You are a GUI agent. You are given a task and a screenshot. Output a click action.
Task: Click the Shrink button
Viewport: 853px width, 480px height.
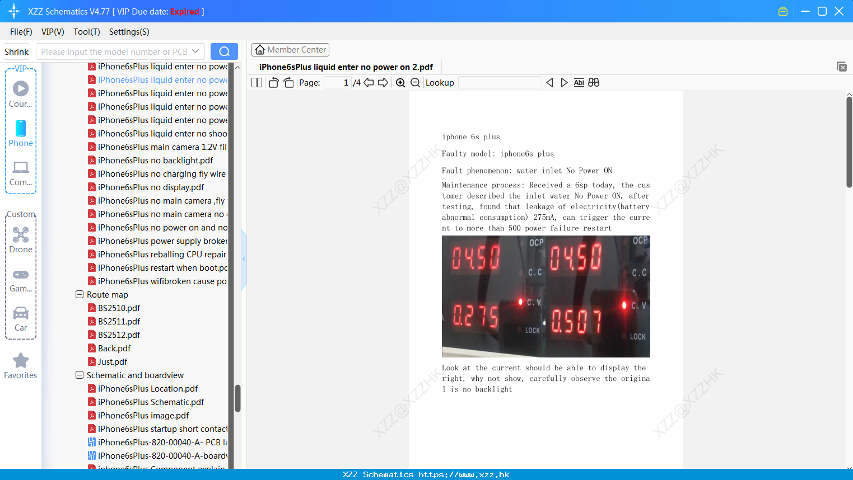coord(16,51)
